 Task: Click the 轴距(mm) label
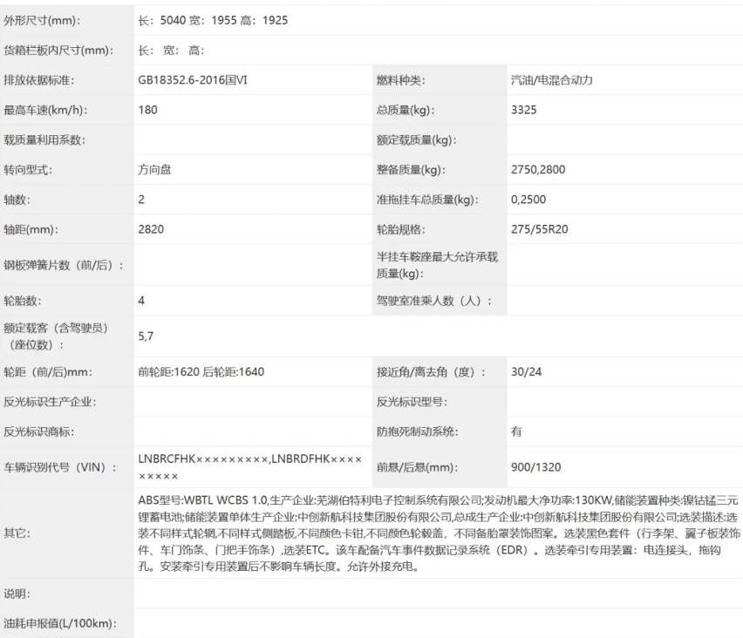coord(31,229)
